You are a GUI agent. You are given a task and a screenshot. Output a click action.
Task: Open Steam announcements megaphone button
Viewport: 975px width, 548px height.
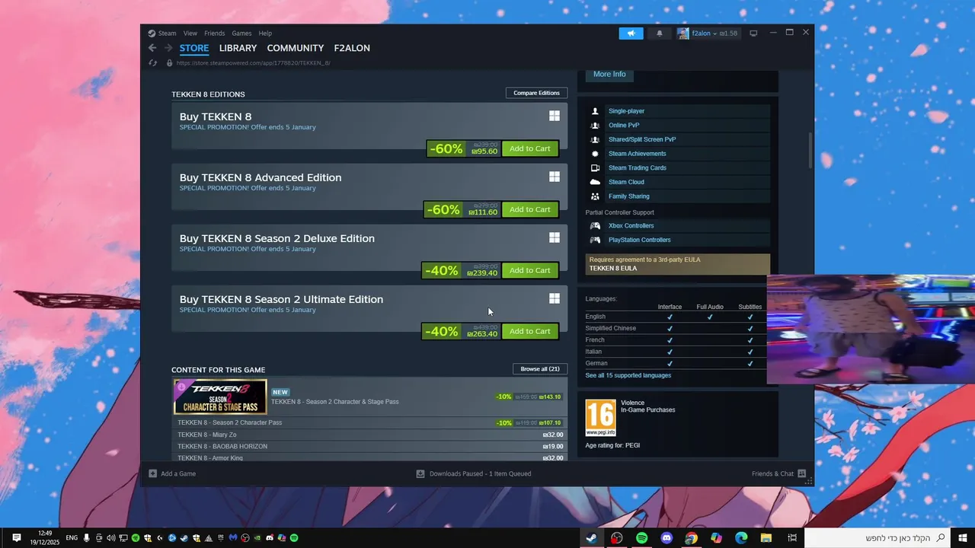[631, 33]
